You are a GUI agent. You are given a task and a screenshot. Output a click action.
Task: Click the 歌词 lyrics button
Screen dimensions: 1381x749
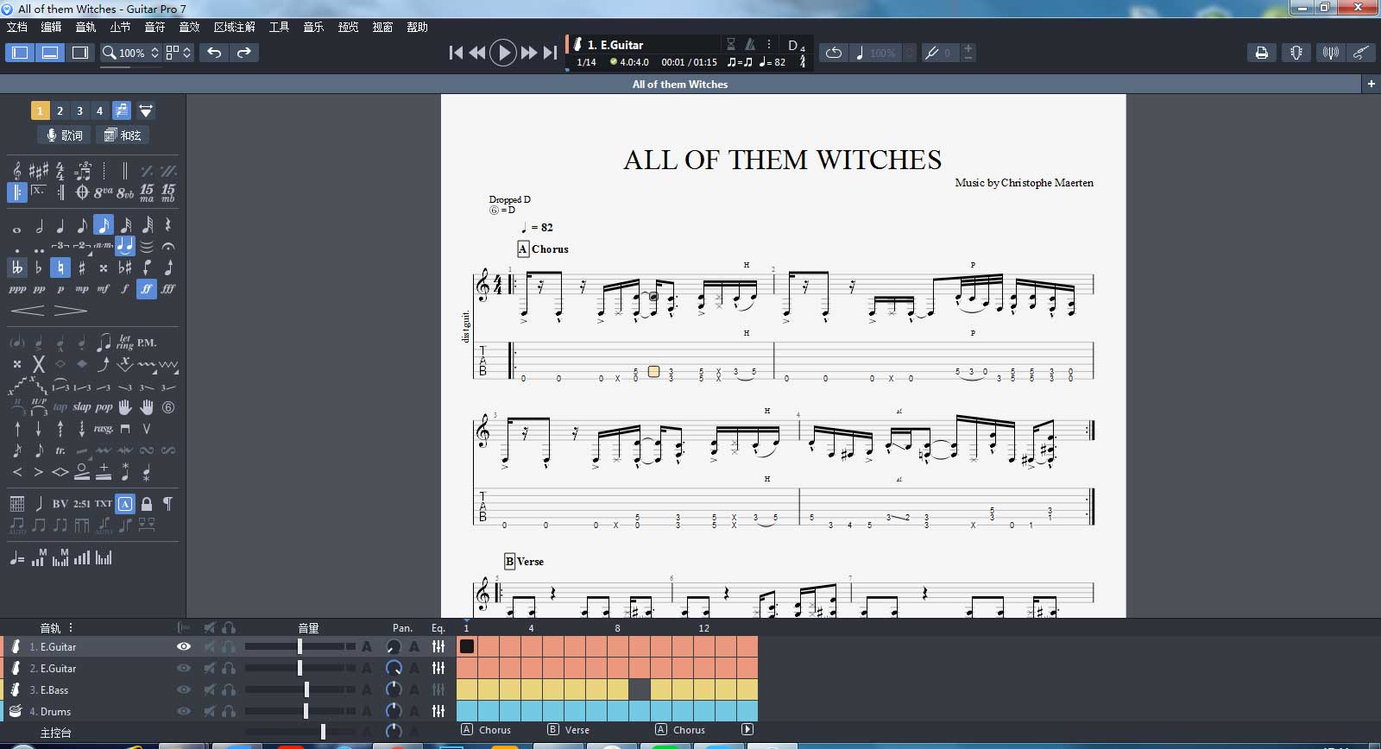tap(65, 135)
